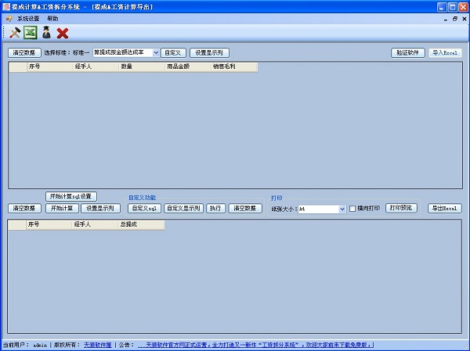Click 清空数据 in 自定义功能 group
The width and height of the screenshot is (470, 351).
pyautogui.click(x=245, y=208)
